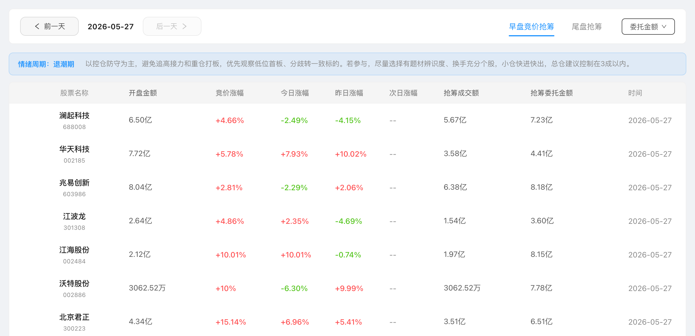Click 沃特股份 auction gain +10%
The image size is (695, 336).
tap(226, 288)
